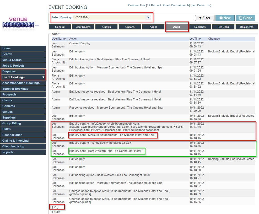Select the Convert Enquiry audit row
This screenshot has width=259, height=214.
tap(153, 45)
